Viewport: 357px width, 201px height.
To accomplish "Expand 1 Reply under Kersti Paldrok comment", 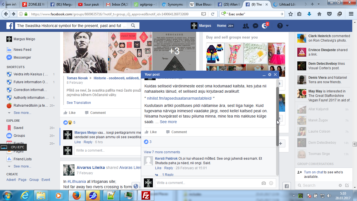I will click(168, 175).
